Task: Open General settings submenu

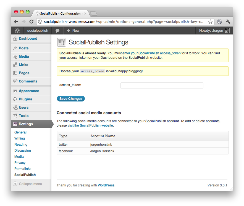Action: click(20, 132)
